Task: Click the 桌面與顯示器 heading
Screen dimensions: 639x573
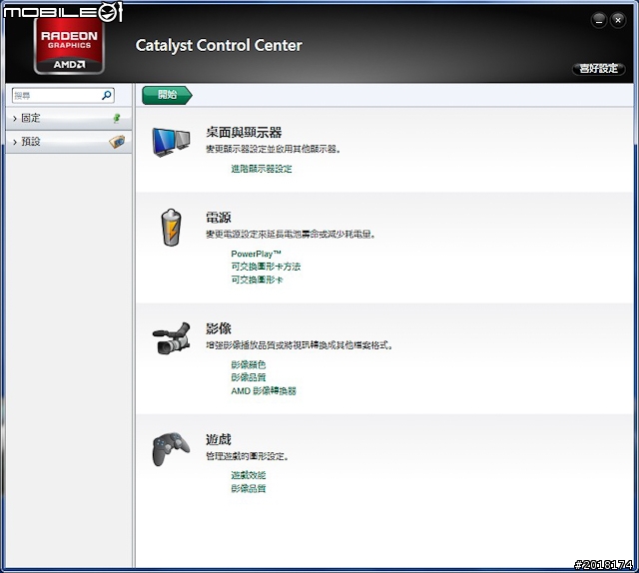Action: (x=244, y=133)
